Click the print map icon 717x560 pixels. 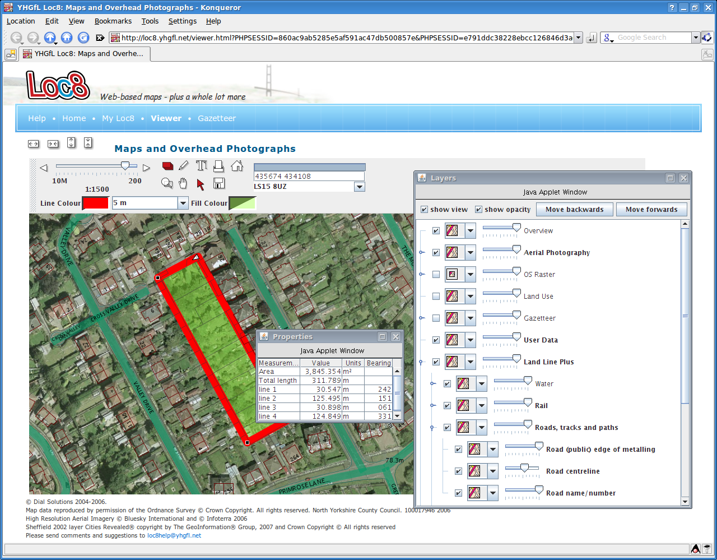click(x=219, y=166)
